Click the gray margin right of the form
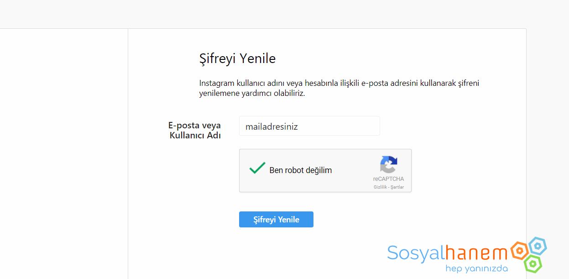This screenshot has width=569, height=279. click(548, 137)
